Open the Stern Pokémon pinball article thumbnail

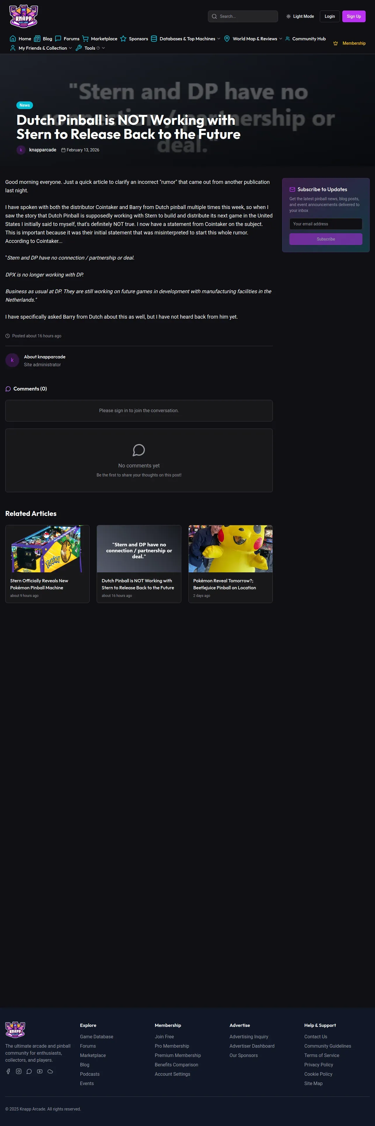(x=48, y=549)
